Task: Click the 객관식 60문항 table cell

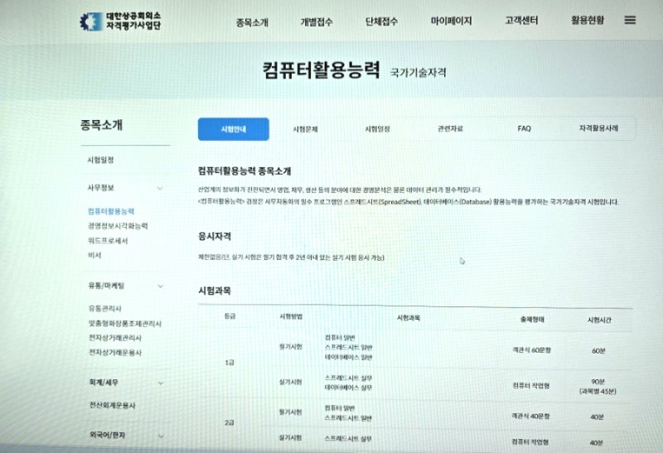Action: (531, 349)
